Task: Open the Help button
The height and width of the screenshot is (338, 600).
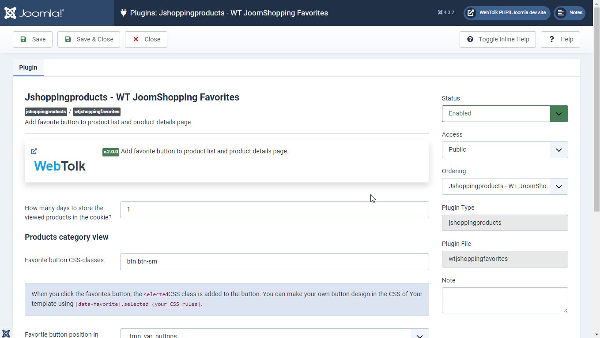Action: 560,39
